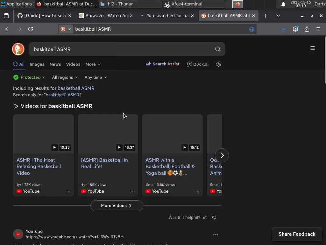Open the Applications menu

[17, 4]
